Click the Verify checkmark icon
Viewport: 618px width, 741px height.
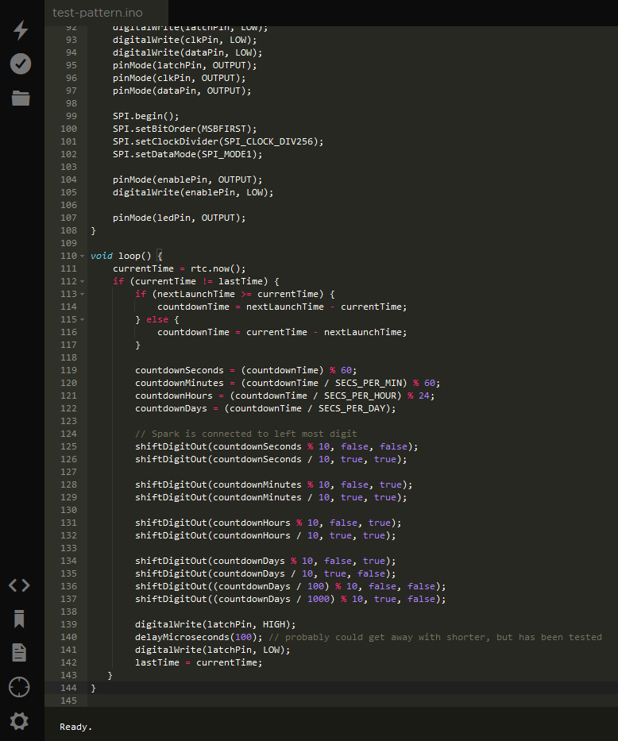point(21,64)
